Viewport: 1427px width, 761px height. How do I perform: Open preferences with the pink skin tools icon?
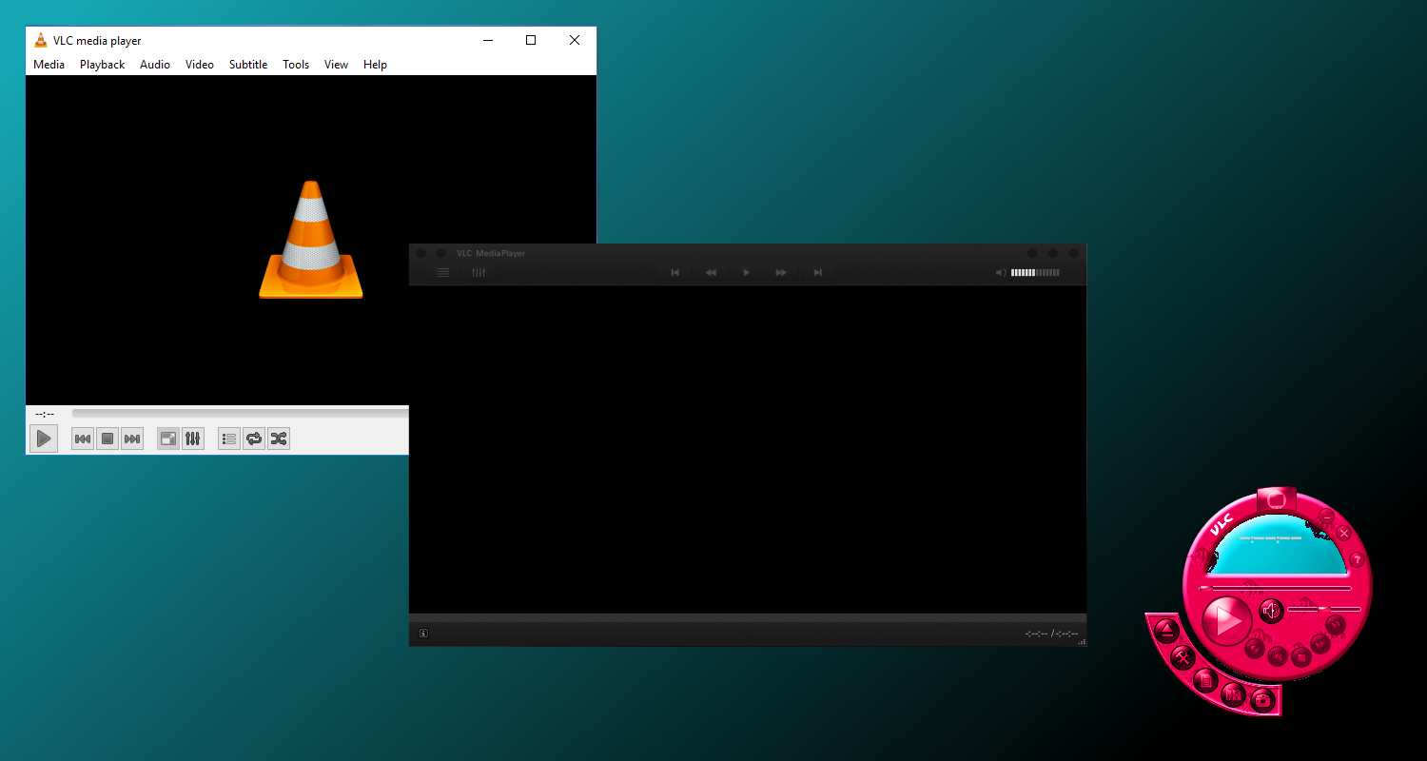point(1183,658)
